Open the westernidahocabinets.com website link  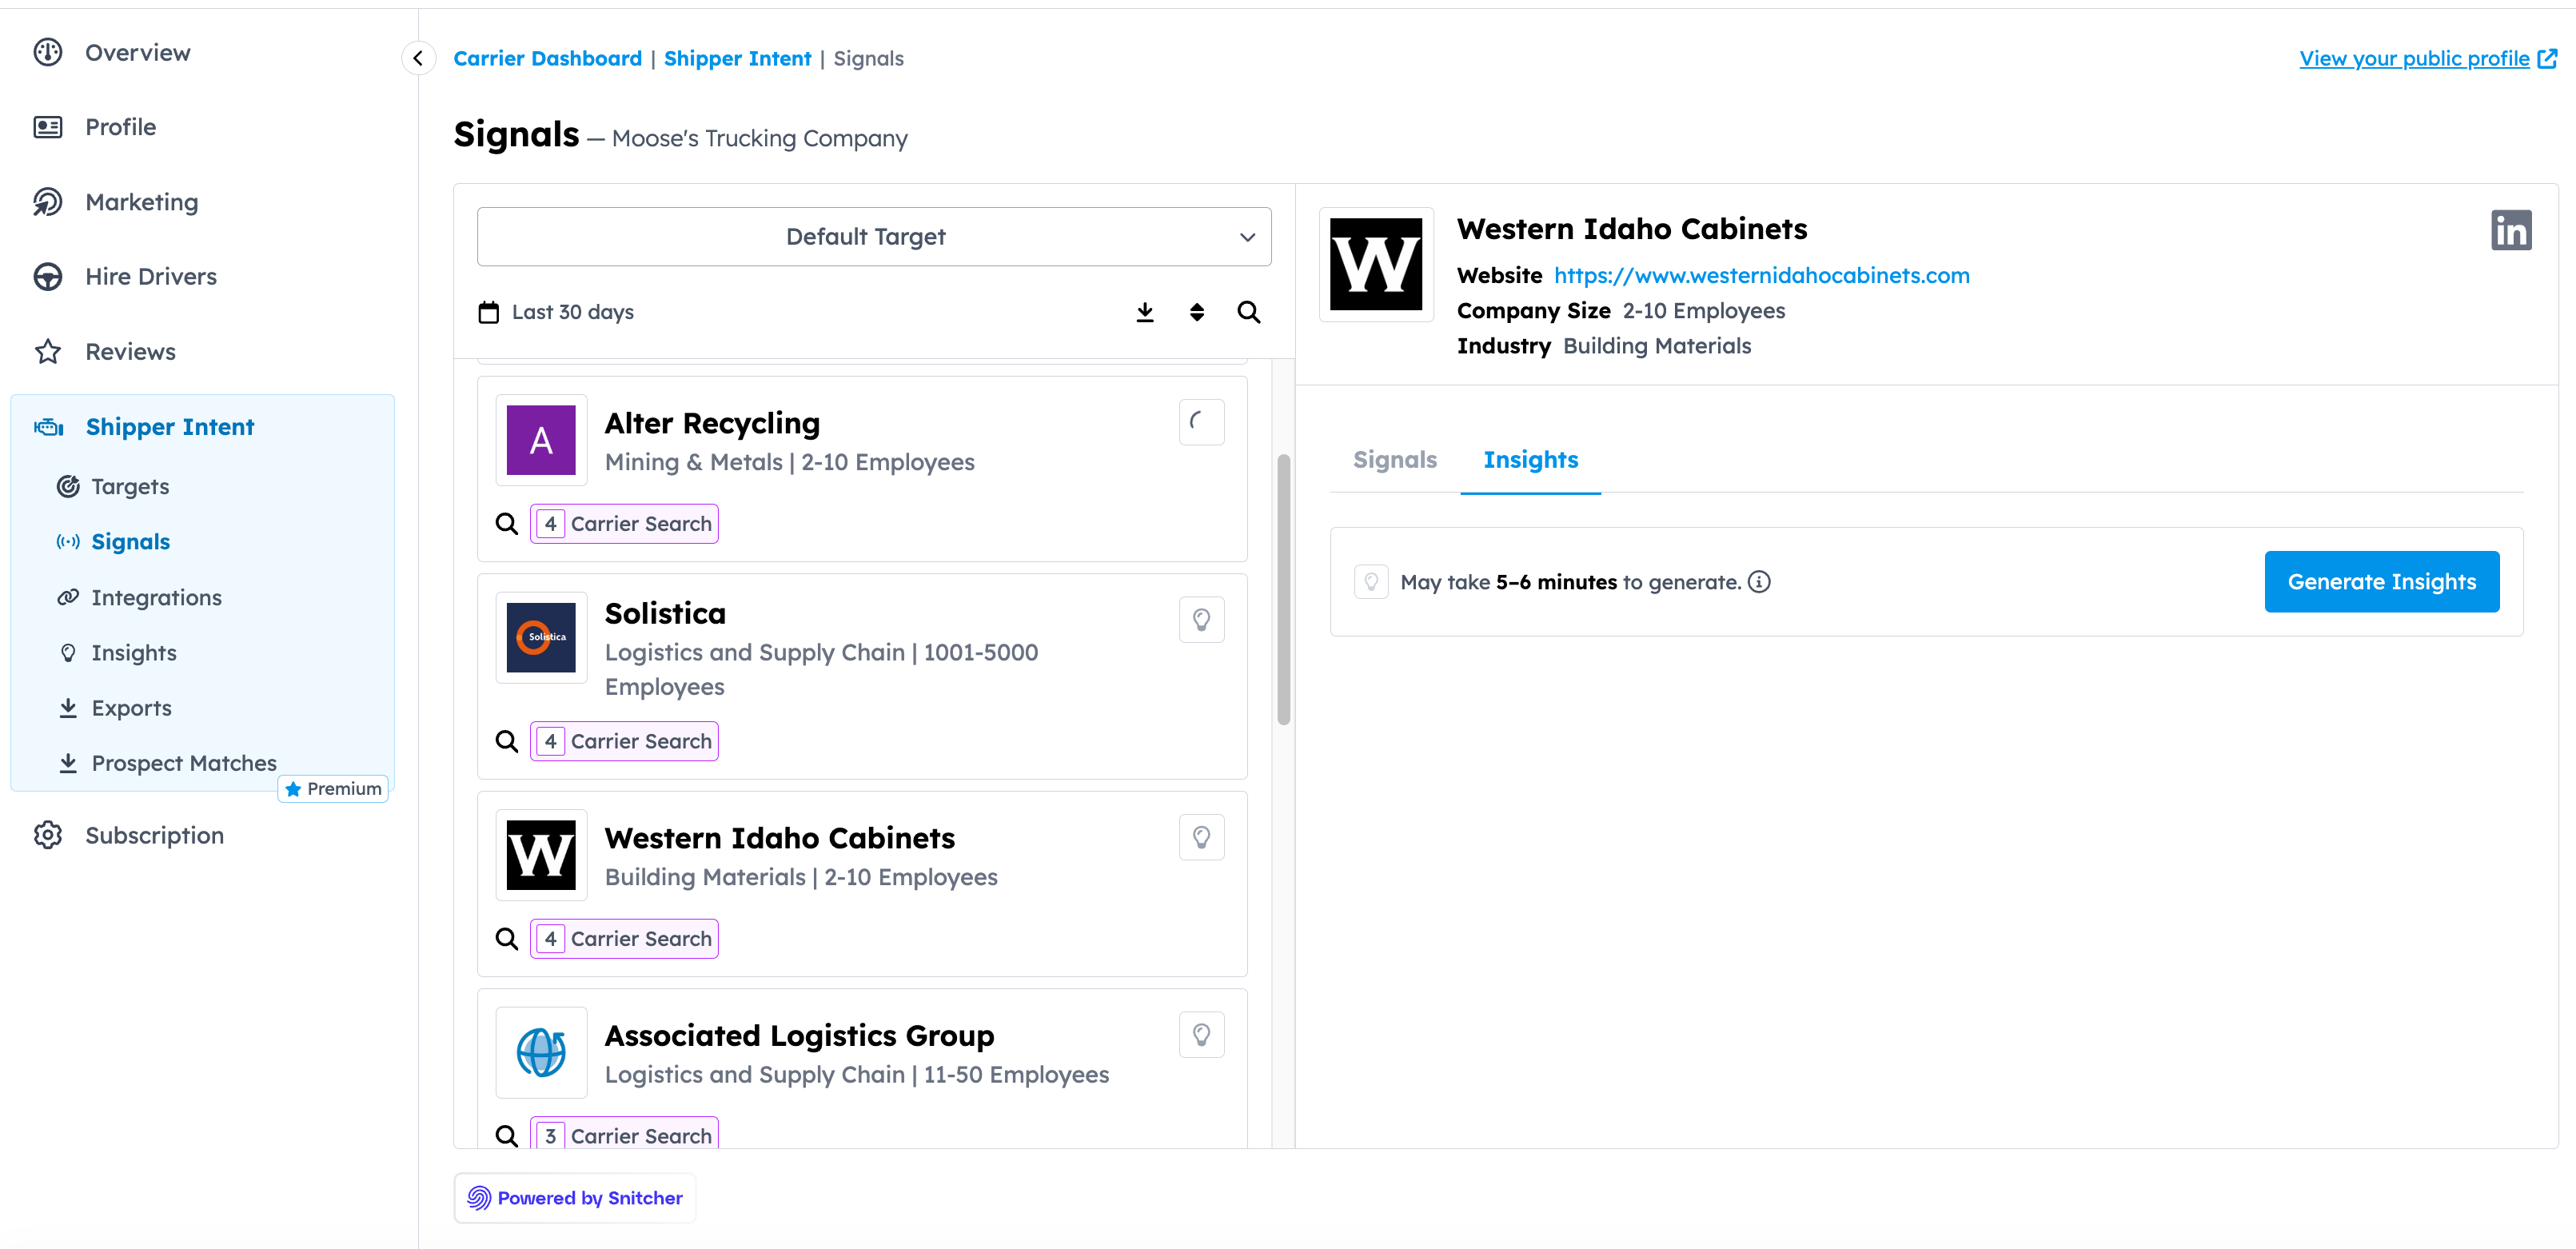tap(1761, 276)
